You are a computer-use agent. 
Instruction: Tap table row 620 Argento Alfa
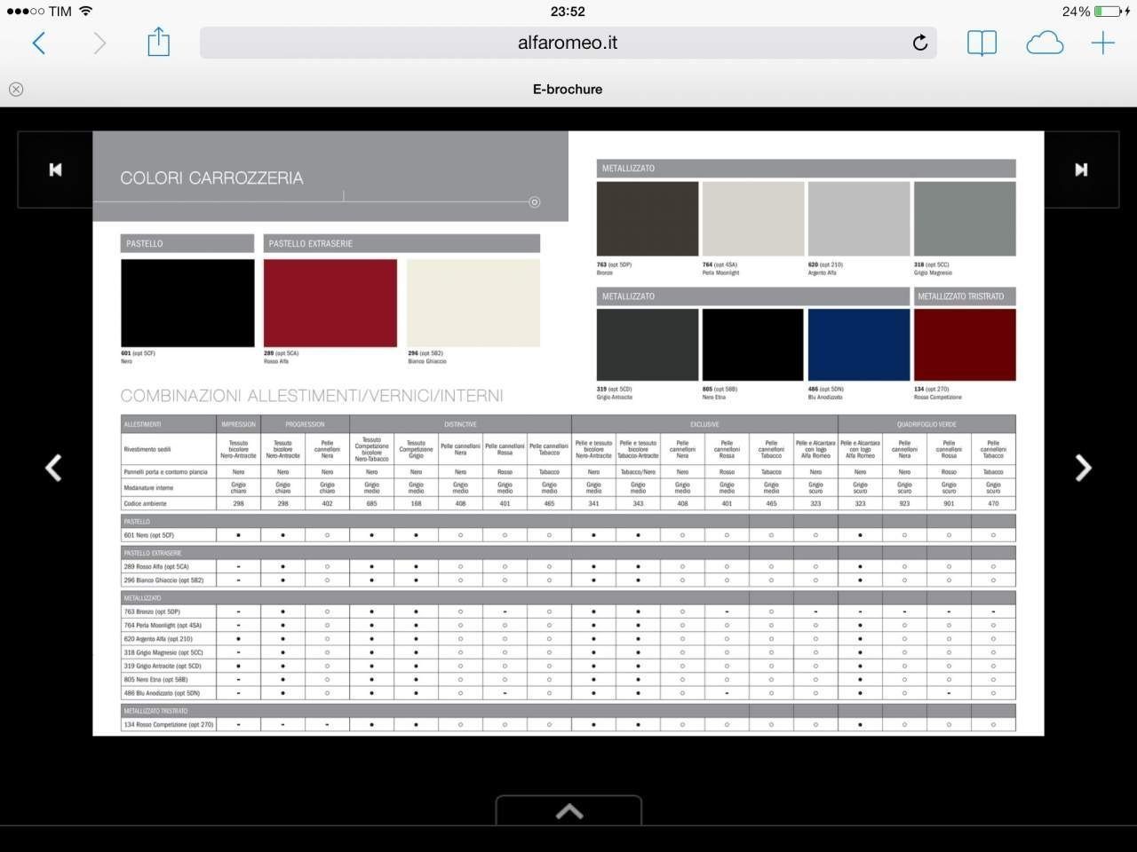(x=568, y=639)
